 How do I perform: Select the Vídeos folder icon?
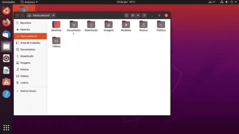[56, 41]
